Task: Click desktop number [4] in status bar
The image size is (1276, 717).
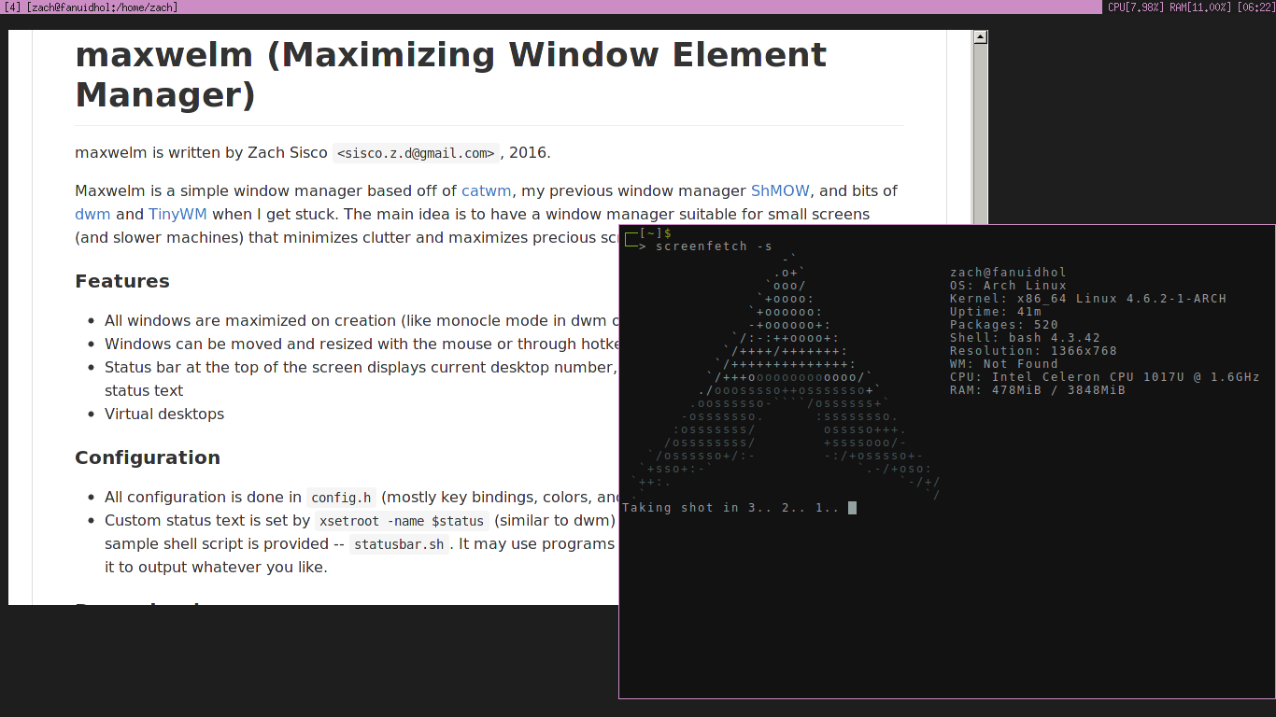Action: tap(13, 7)
